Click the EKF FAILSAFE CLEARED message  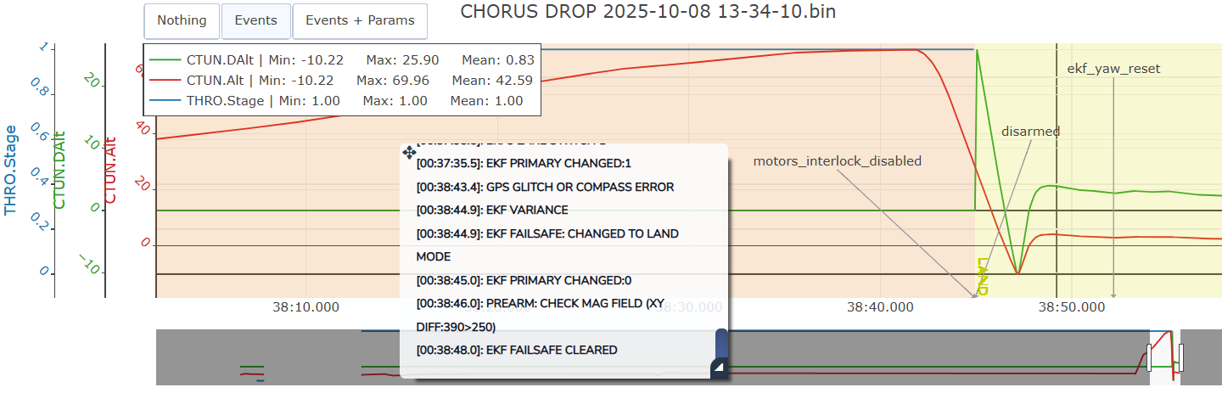(517, 350)
